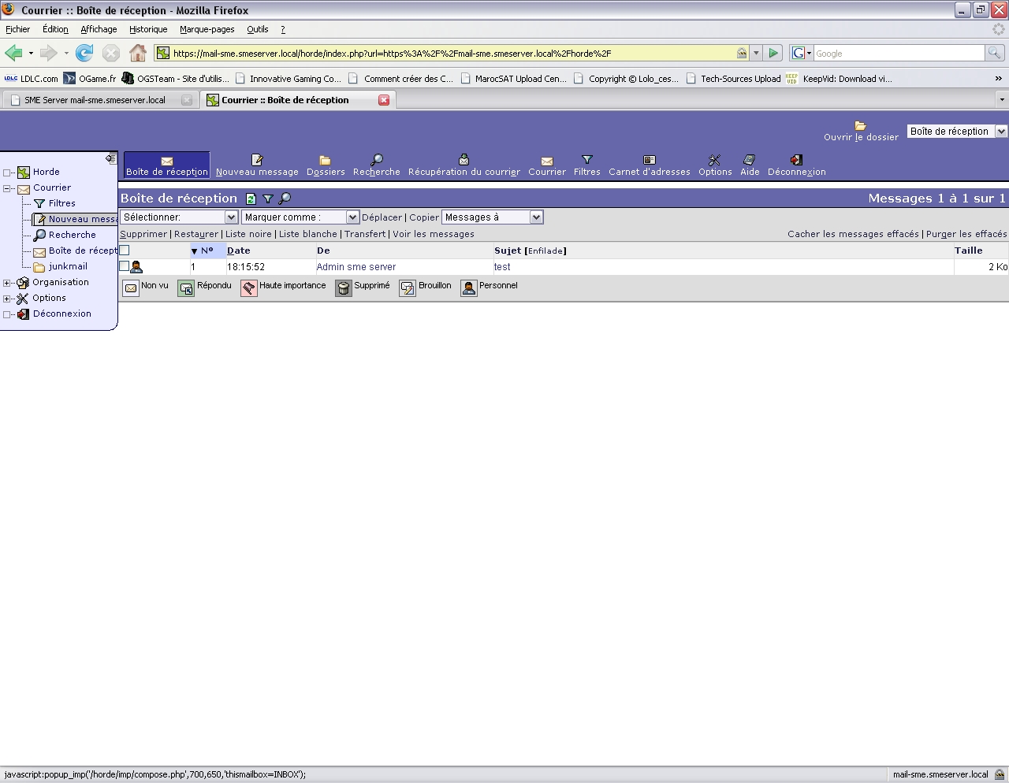Click the Liste noire link
1009x783 pixels.
pyautogui.click(x=248, y=234)
